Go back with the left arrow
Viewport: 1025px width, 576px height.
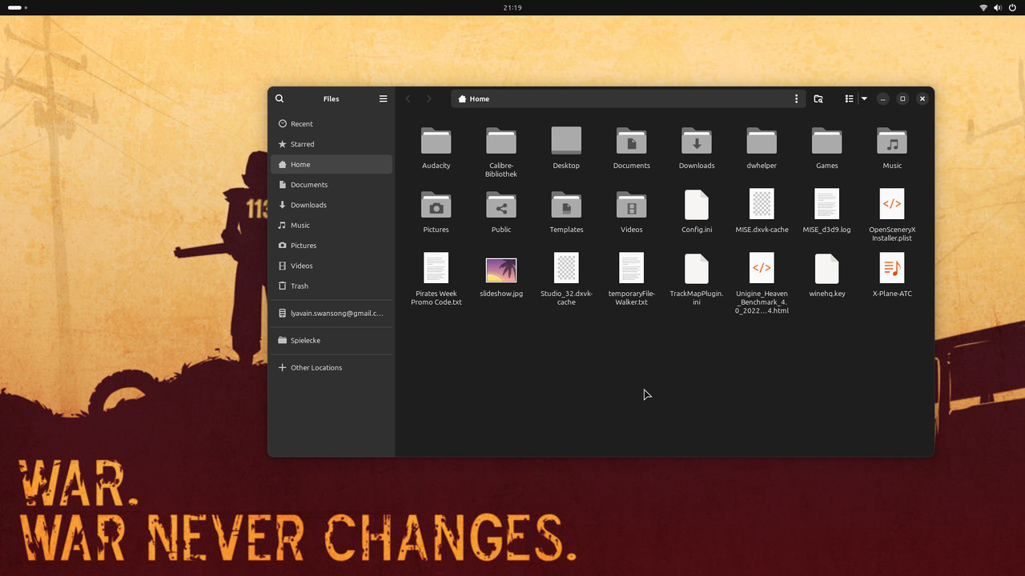408,98
